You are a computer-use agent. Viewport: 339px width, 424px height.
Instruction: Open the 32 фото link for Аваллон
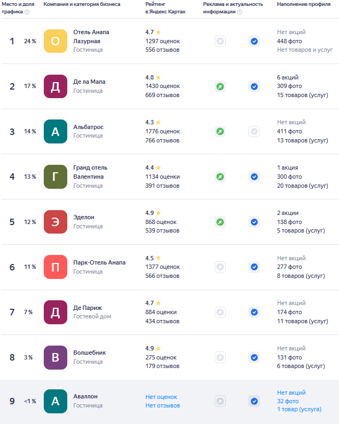(288, 401)
